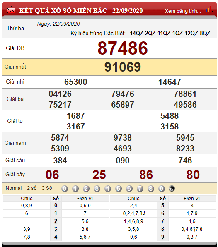Switch to the 2 số tab
Viewport: 218px width, 247px height.
coord(31,188)
